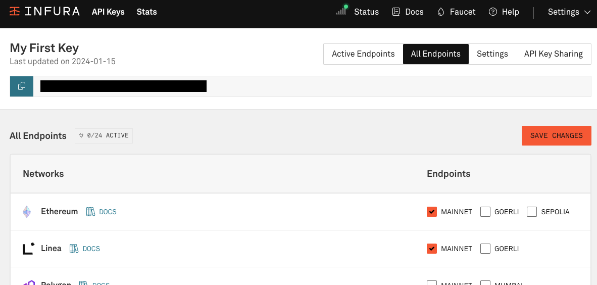Open Ethereum DOCS link
This screenshot has height=285, width=597.
[108, 212]
